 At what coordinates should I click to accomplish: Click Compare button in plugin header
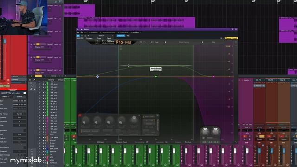pos(89,38)
